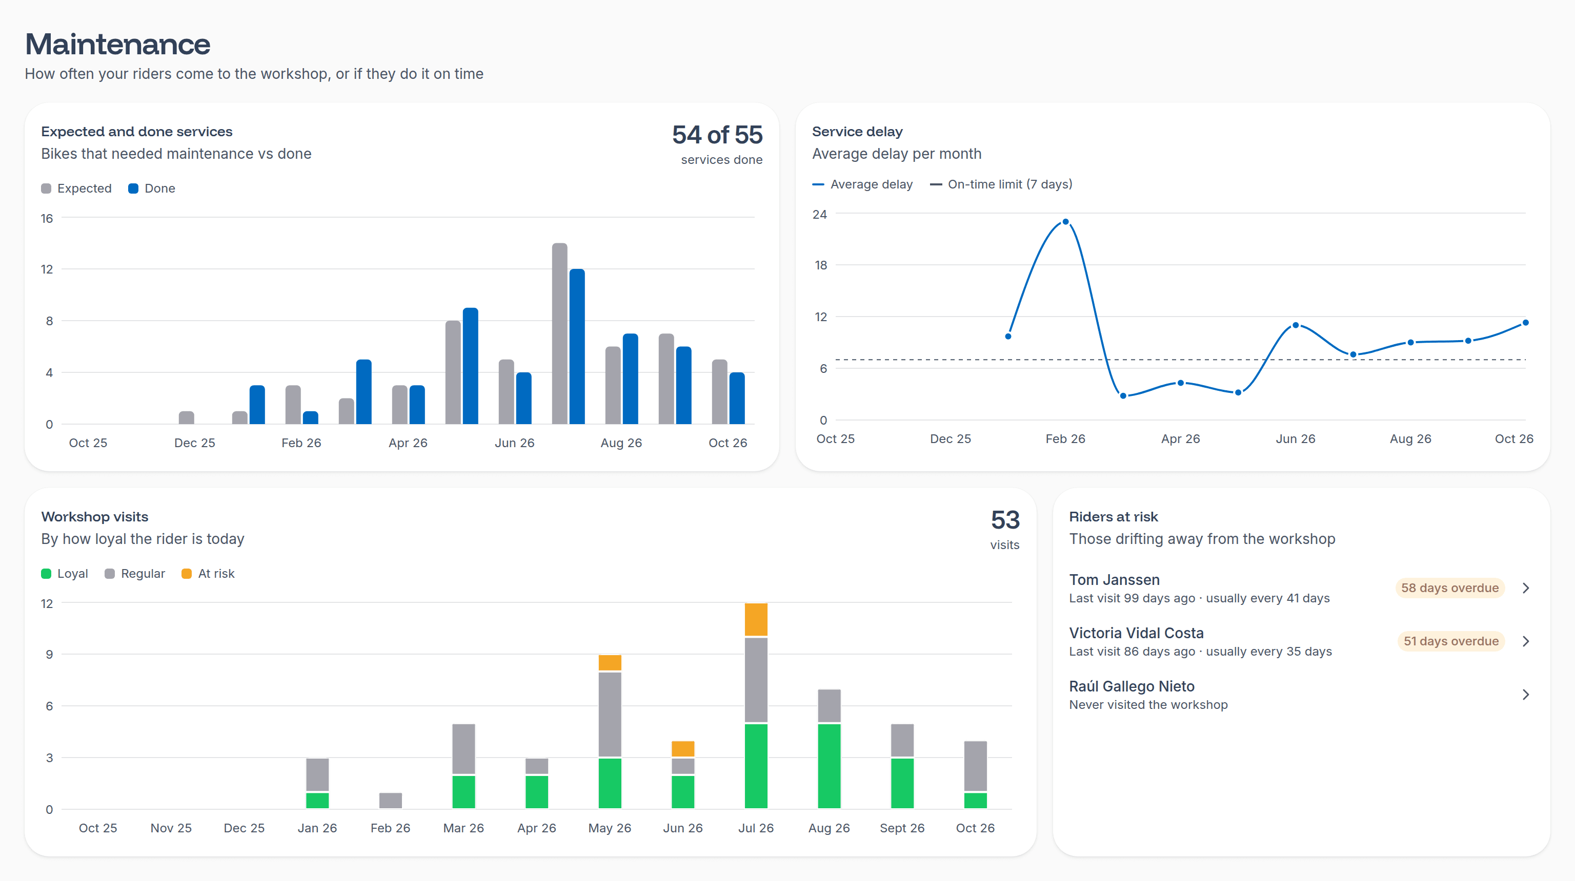This screenshot has width=1575, height=881.
Task: Toggle the Regular legend series
Action: click(x=134, y=573)
